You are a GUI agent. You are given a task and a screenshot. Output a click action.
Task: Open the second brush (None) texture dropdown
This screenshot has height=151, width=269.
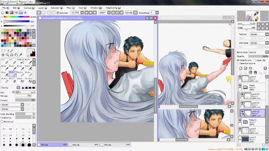12,109
